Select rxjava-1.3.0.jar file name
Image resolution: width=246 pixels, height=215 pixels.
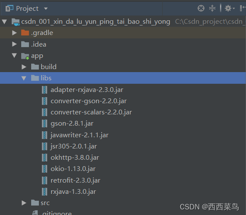73,192
